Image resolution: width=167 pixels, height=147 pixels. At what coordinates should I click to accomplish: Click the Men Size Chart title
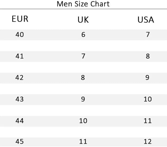tap(83, 4)
